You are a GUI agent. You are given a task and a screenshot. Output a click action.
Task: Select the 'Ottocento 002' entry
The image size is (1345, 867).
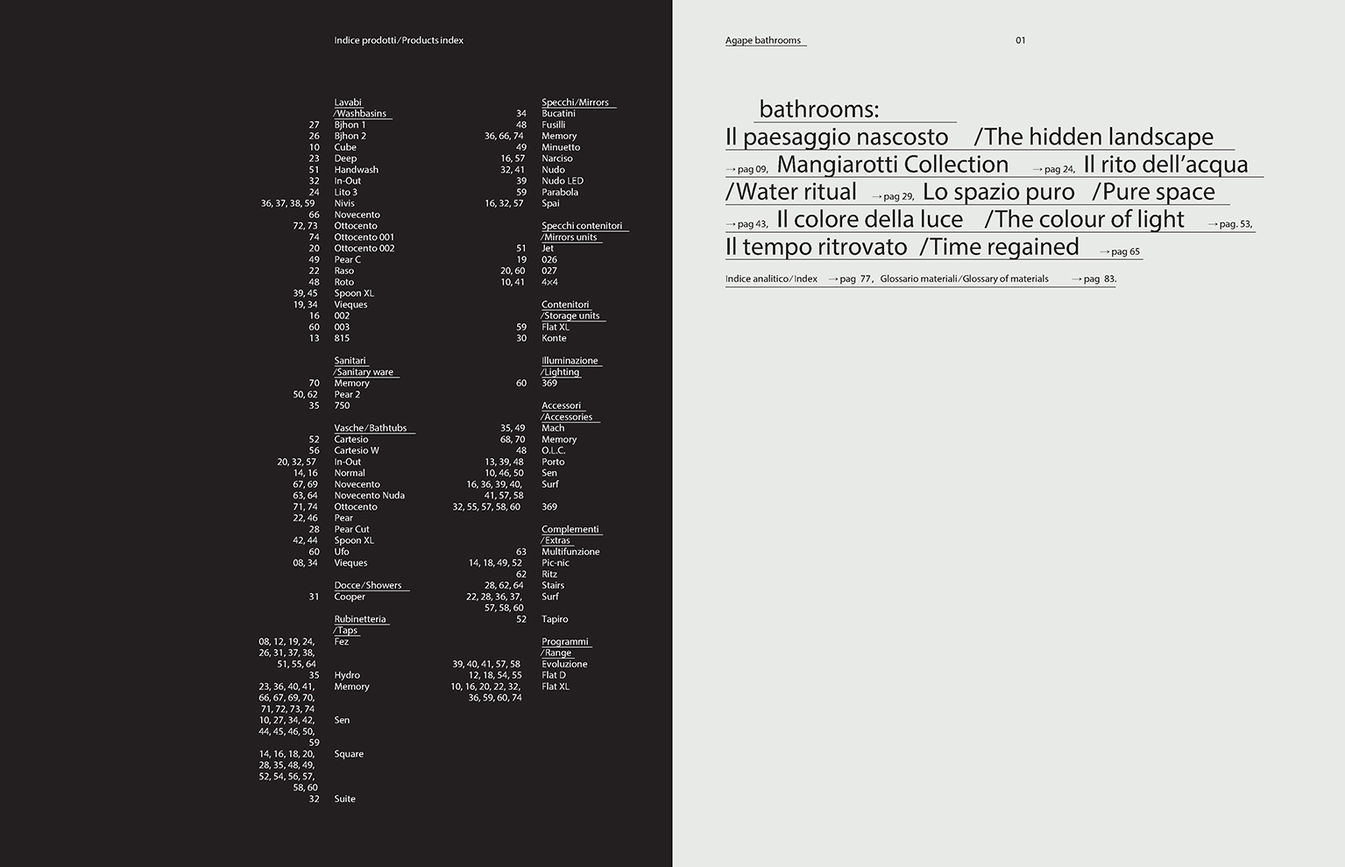click(x=364, y=249)
